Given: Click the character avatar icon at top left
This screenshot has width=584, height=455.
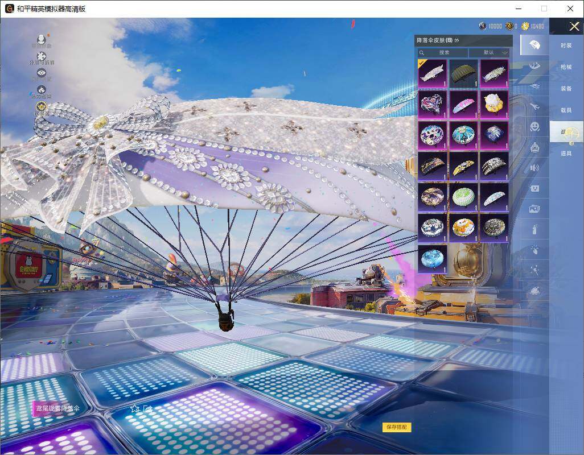Looking at the screenshot, I should click(x=42, y=39).
